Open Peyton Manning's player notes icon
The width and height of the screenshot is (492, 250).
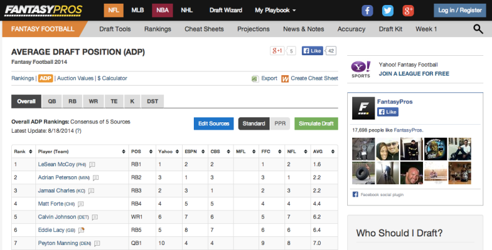coord(98,243)
